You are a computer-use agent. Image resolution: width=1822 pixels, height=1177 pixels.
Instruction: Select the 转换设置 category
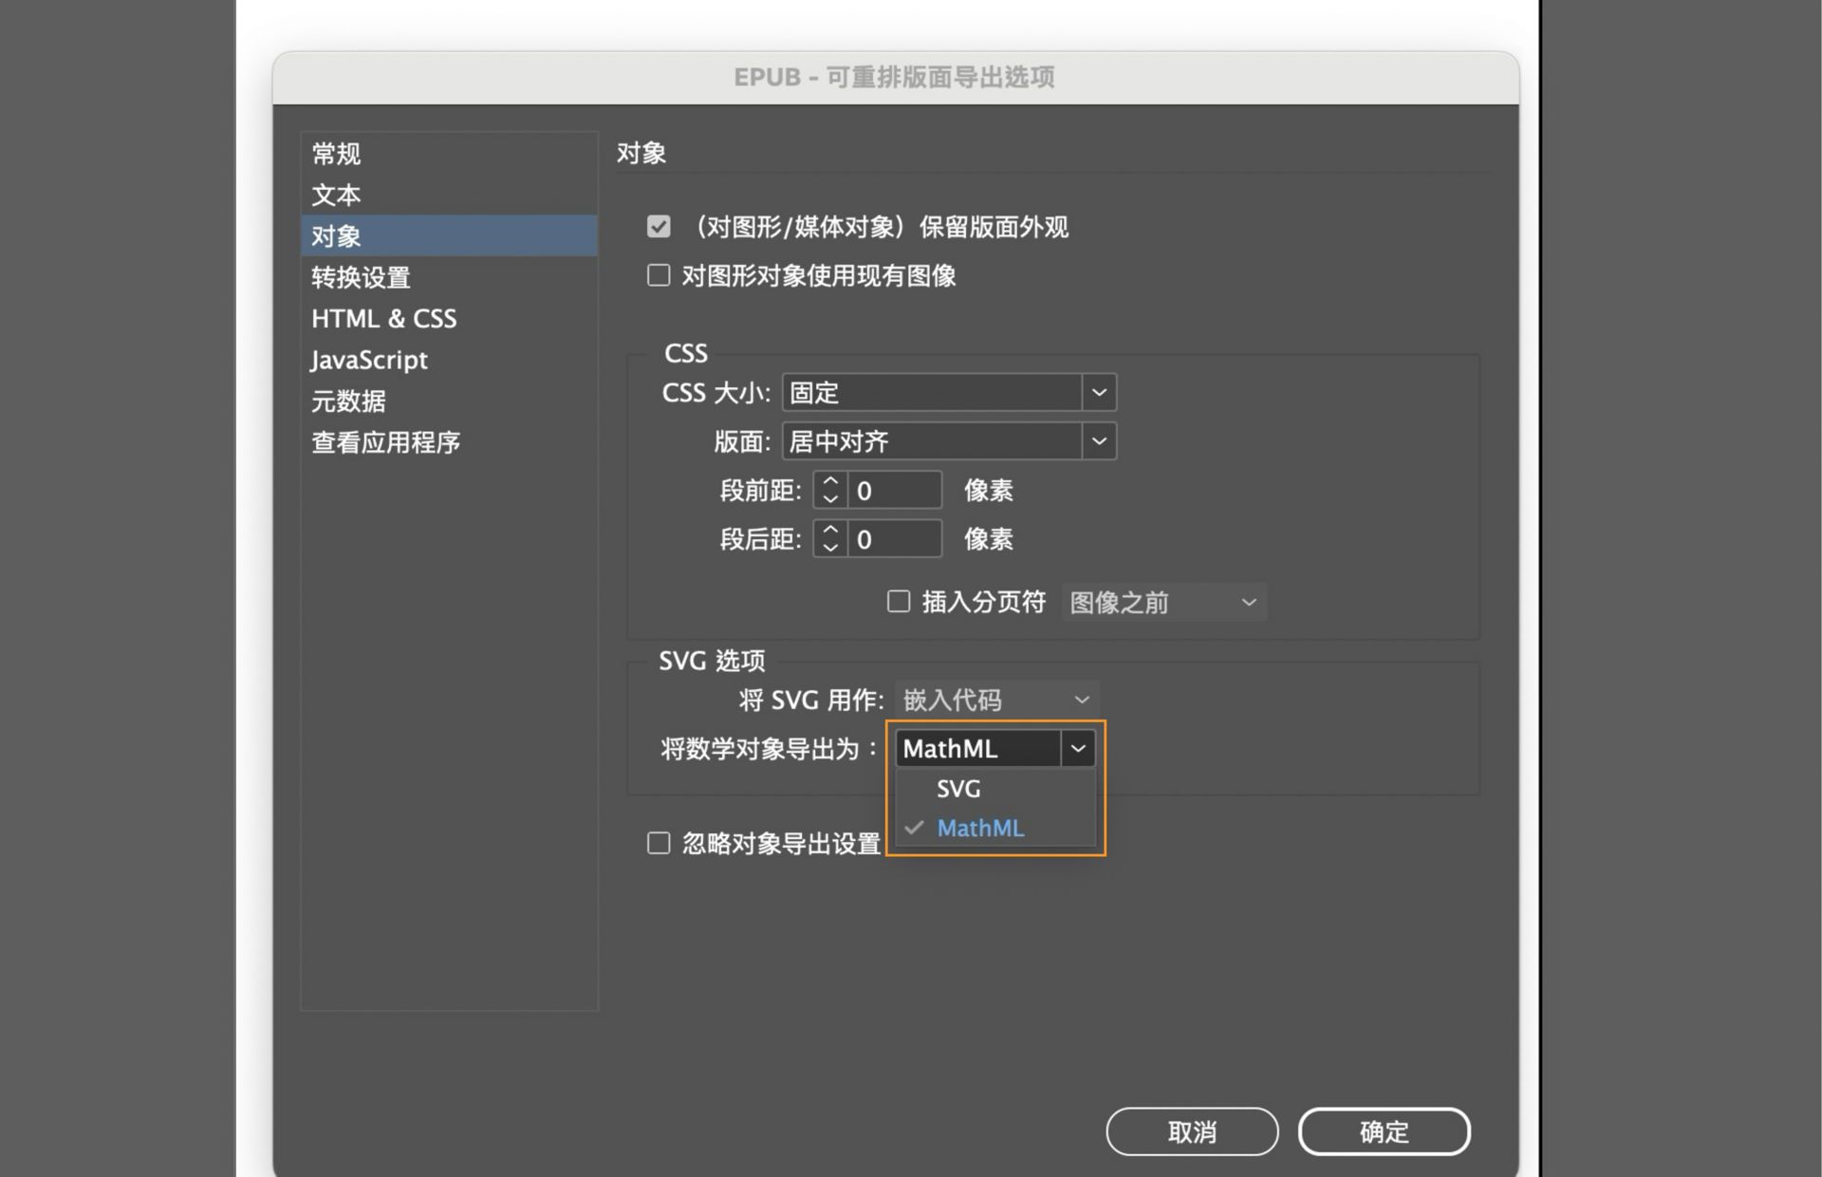click(x=361, y=276)
